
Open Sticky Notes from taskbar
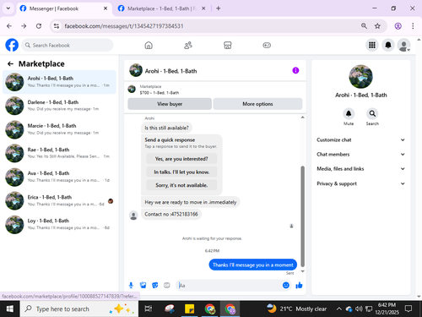pyautogui.click(x=189, y=309)
